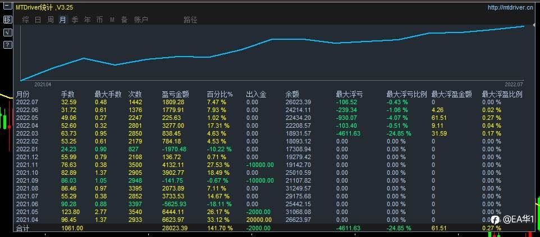540x237 pixels.
Task: Click the minimize panel icon
Action: [7, 6]
